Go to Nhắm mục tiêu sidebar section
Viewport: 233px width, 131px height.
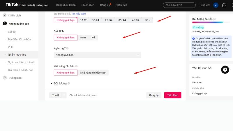pos(19,55)
